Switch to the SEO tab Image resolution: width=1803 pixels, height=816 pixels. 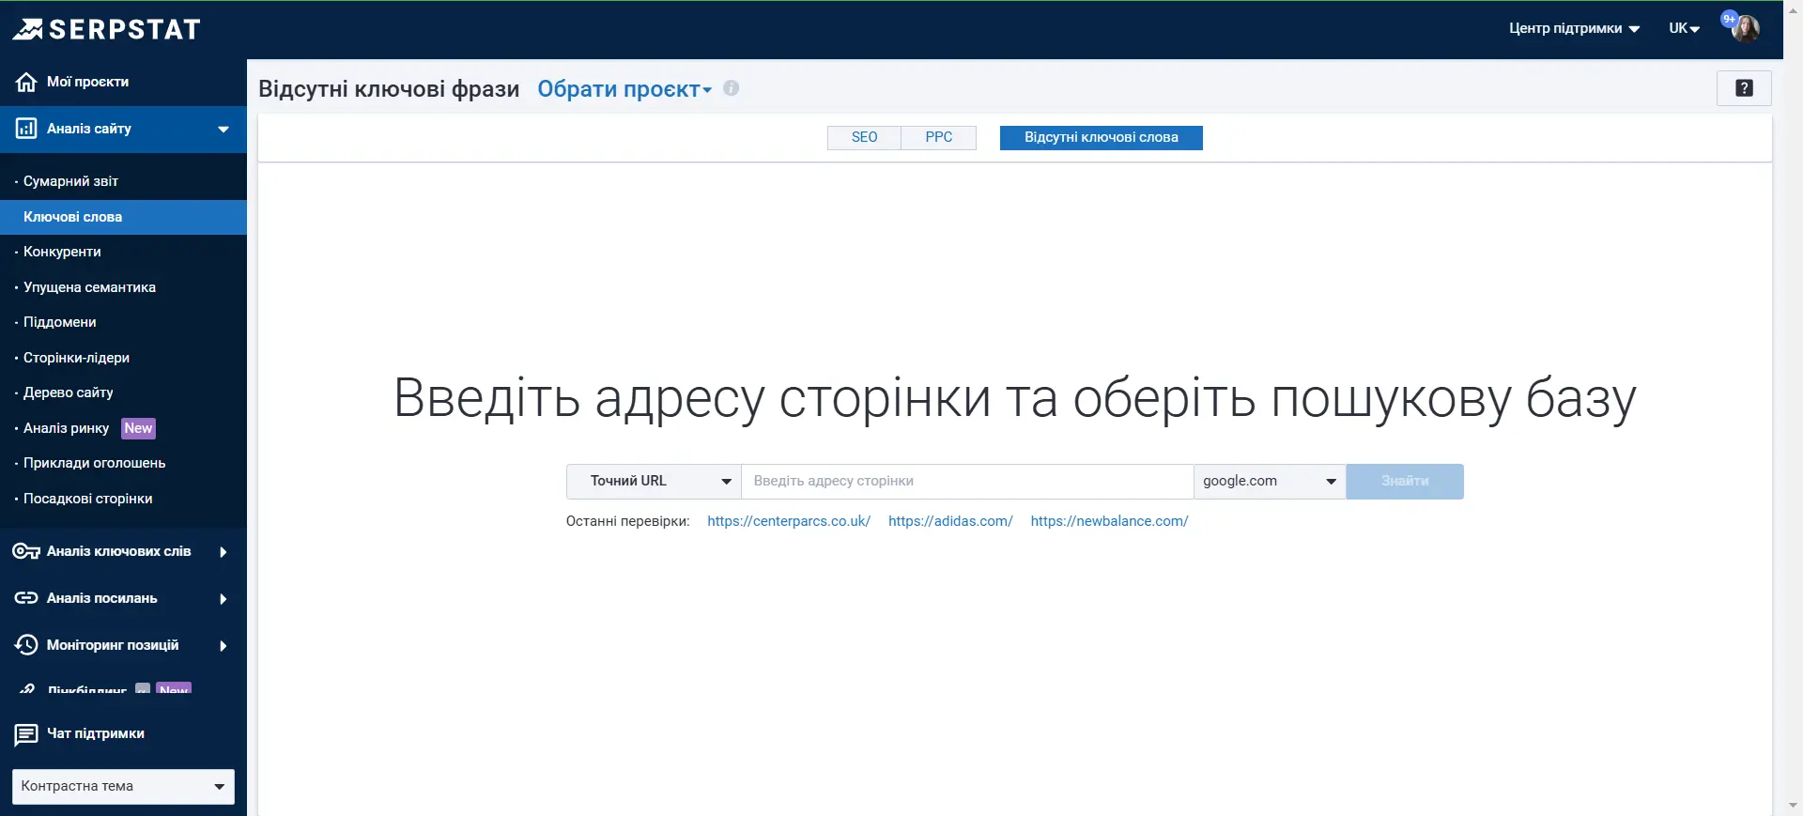[864, 137]
